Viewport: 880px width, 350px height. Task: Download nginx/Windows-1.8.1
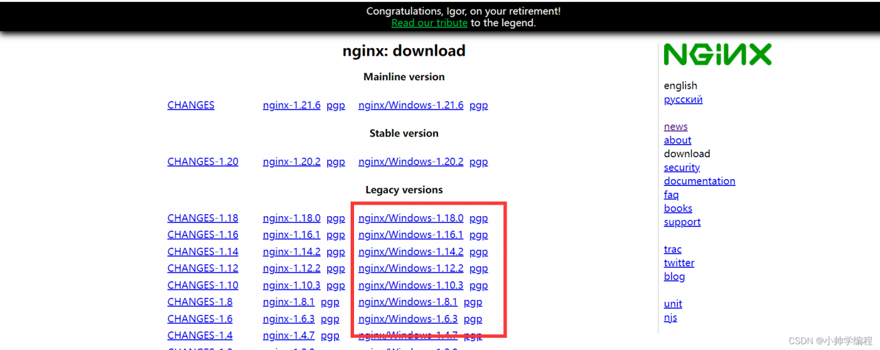point(408,302)
